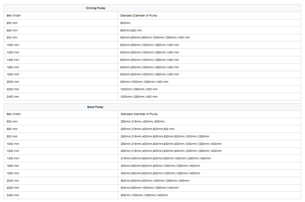Select 2000 mm row in Driving Pulley table
Viewport: 305px width, 202px height.
click(x=13, y=82)
